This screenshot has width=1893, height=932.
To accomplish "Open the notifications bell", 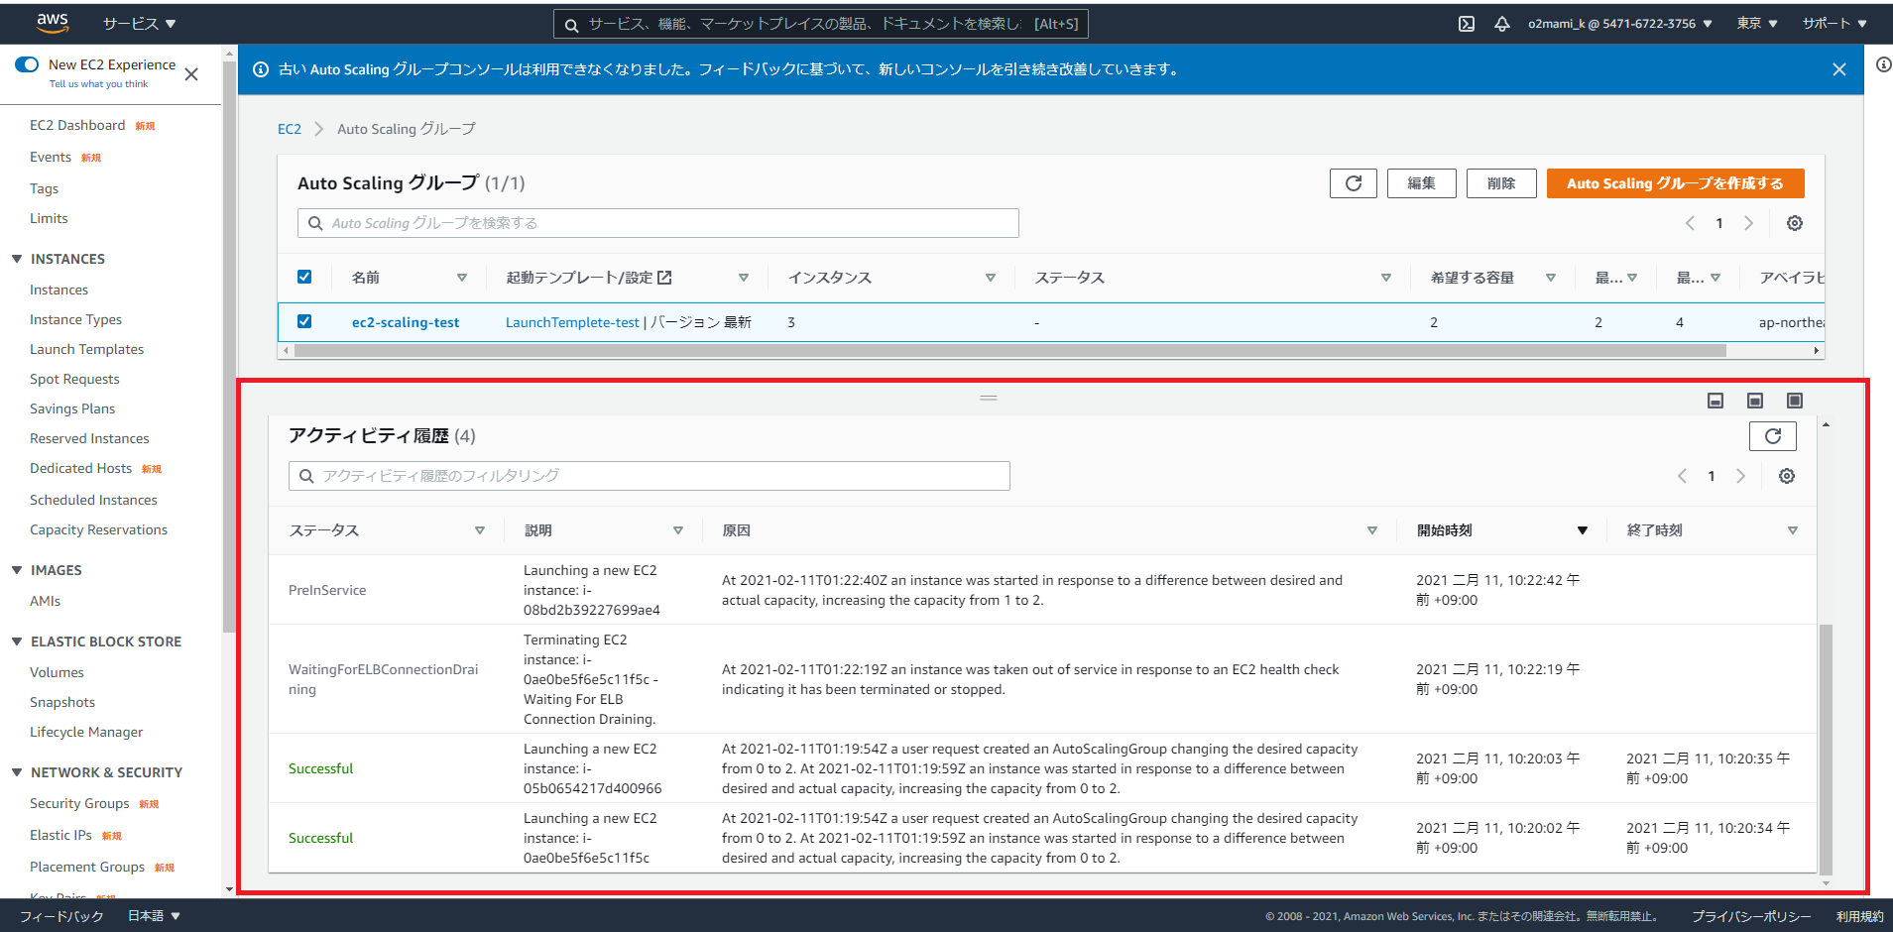I will coord(1502,24).
